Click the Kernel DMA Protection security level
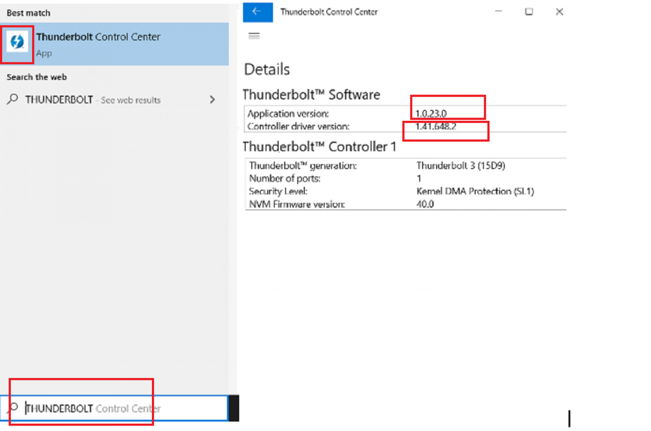This screenshot has width=651, height=431. point(475,191)
